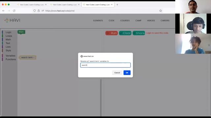The image size is (211, 118).
Task: Click the bottom participant video thumbnail
Action: (x=193, y=44)
